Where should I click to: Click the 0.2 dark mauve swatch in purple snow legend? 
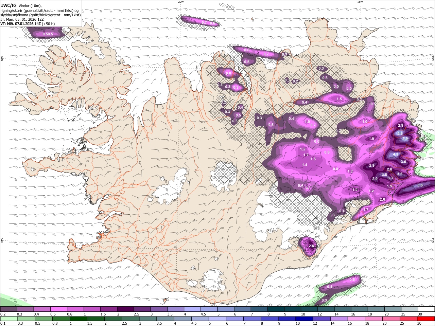click(8, 309)
